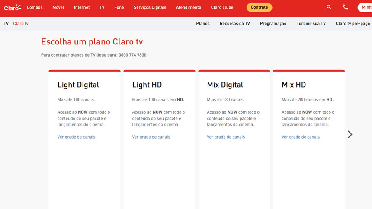372x209 pixels.
Task: Open the Programação section
Action: click(273, 24)
